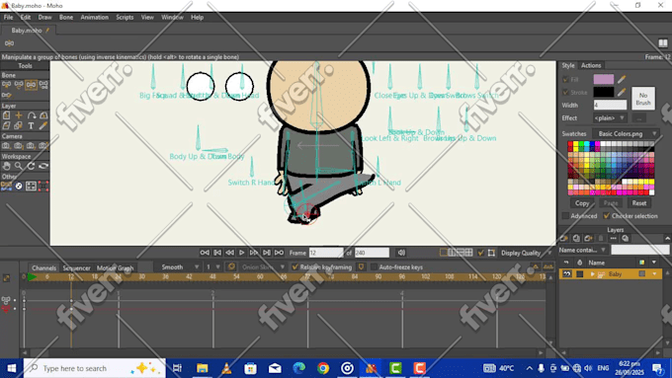Viewport: 672px width, 378px height.
Task: Select the Transform Layer tool
Action: click(7, 115)
